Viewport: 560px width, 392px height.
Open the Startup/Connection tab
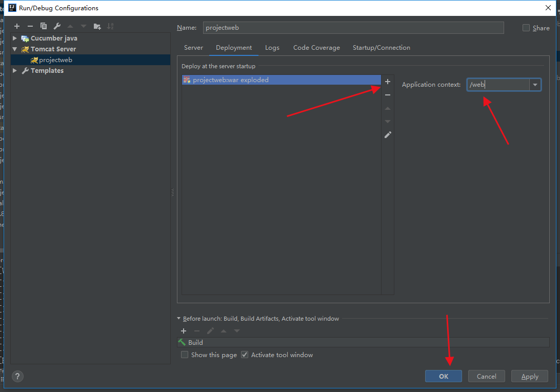(382, 48)
